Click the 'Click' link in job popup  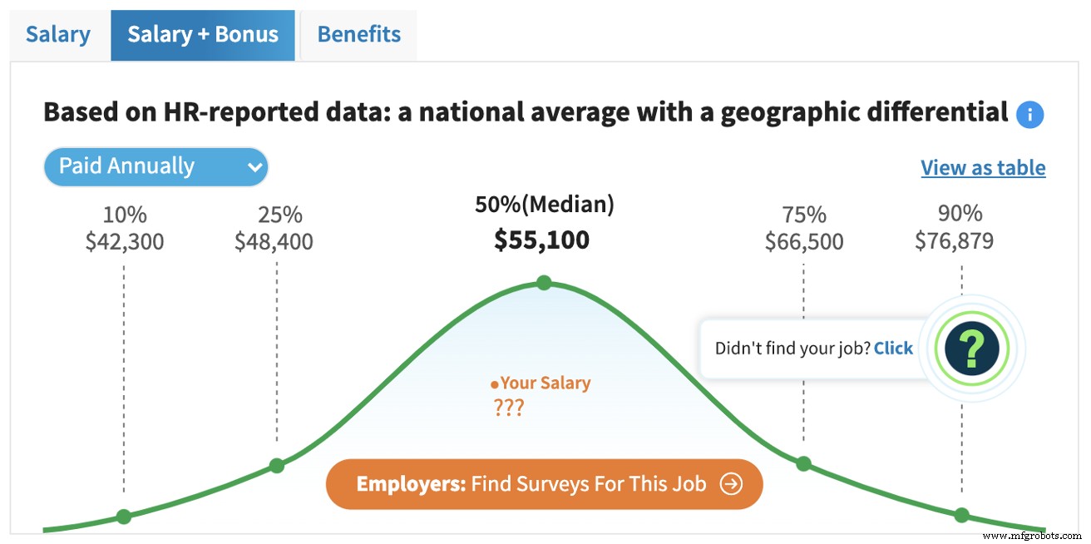[x=893, y=349]
